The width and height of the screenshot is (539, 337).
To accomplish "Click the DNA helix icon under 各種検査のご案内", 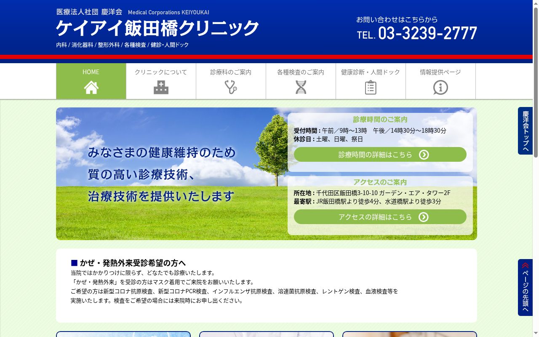I will tap(301, 87).
